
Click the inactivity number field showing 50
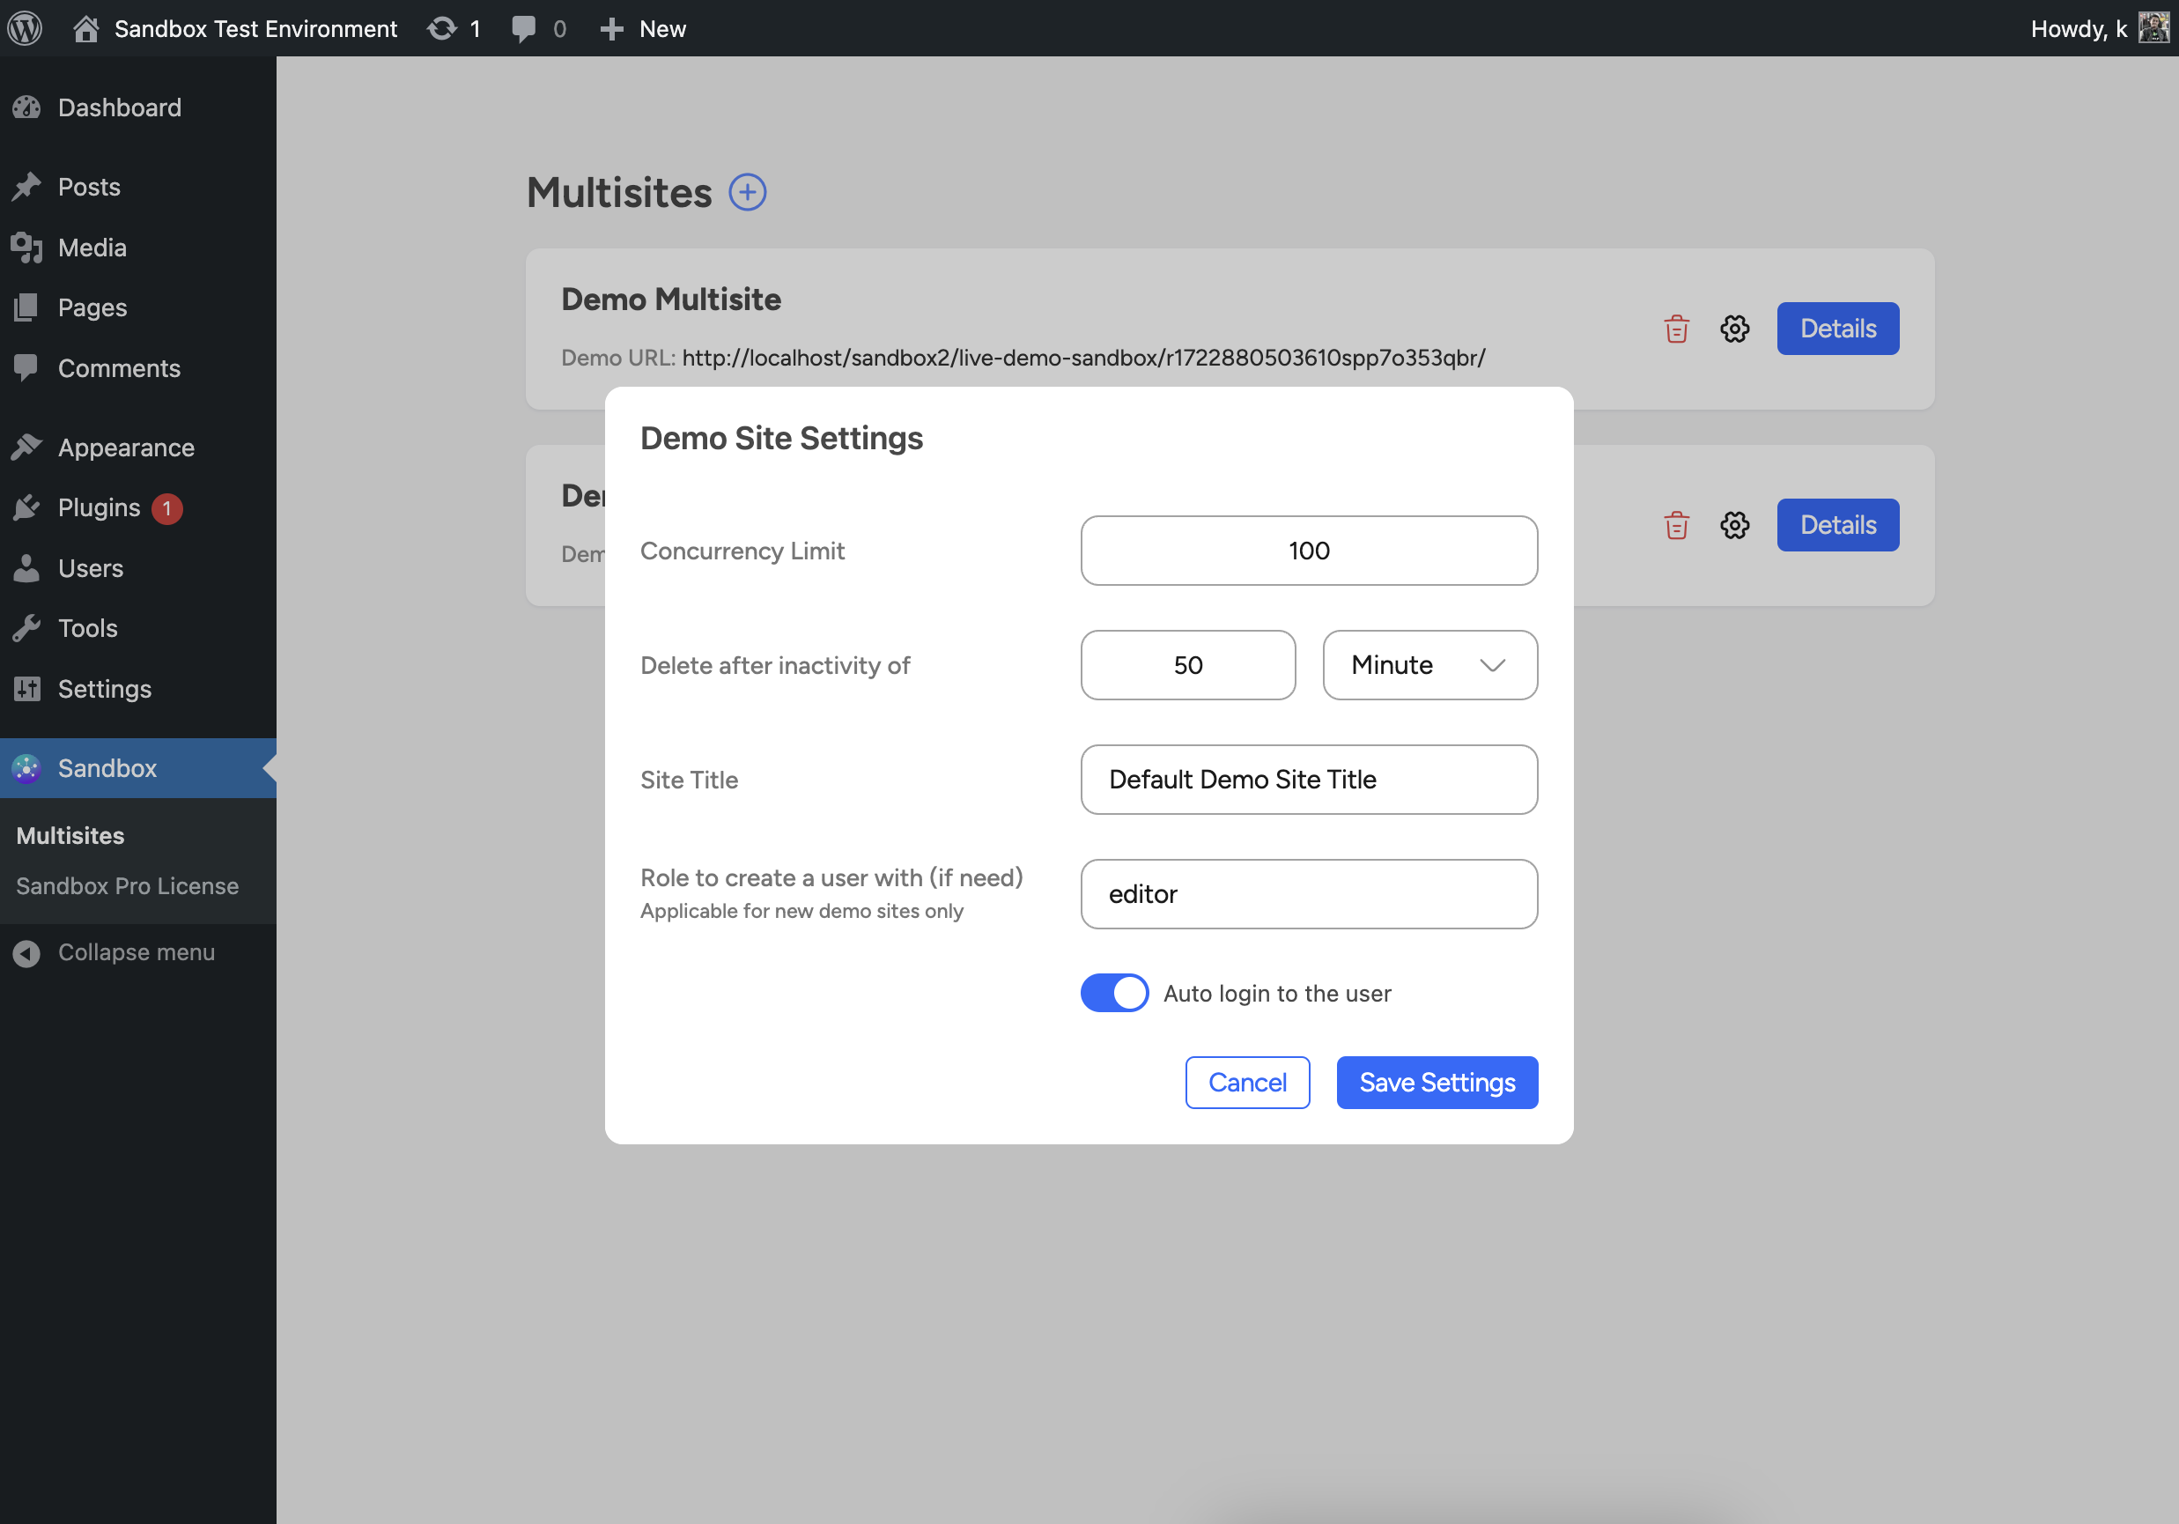[x=1187, y=665]
